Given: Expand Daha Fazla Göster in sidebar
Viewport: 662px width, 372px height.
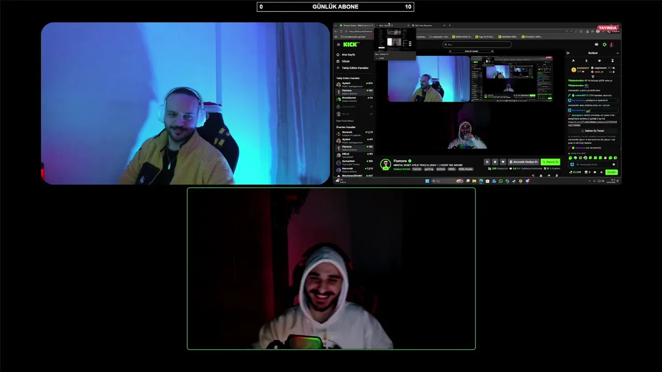Looking at the screenshot, I should tap(345, 121).
